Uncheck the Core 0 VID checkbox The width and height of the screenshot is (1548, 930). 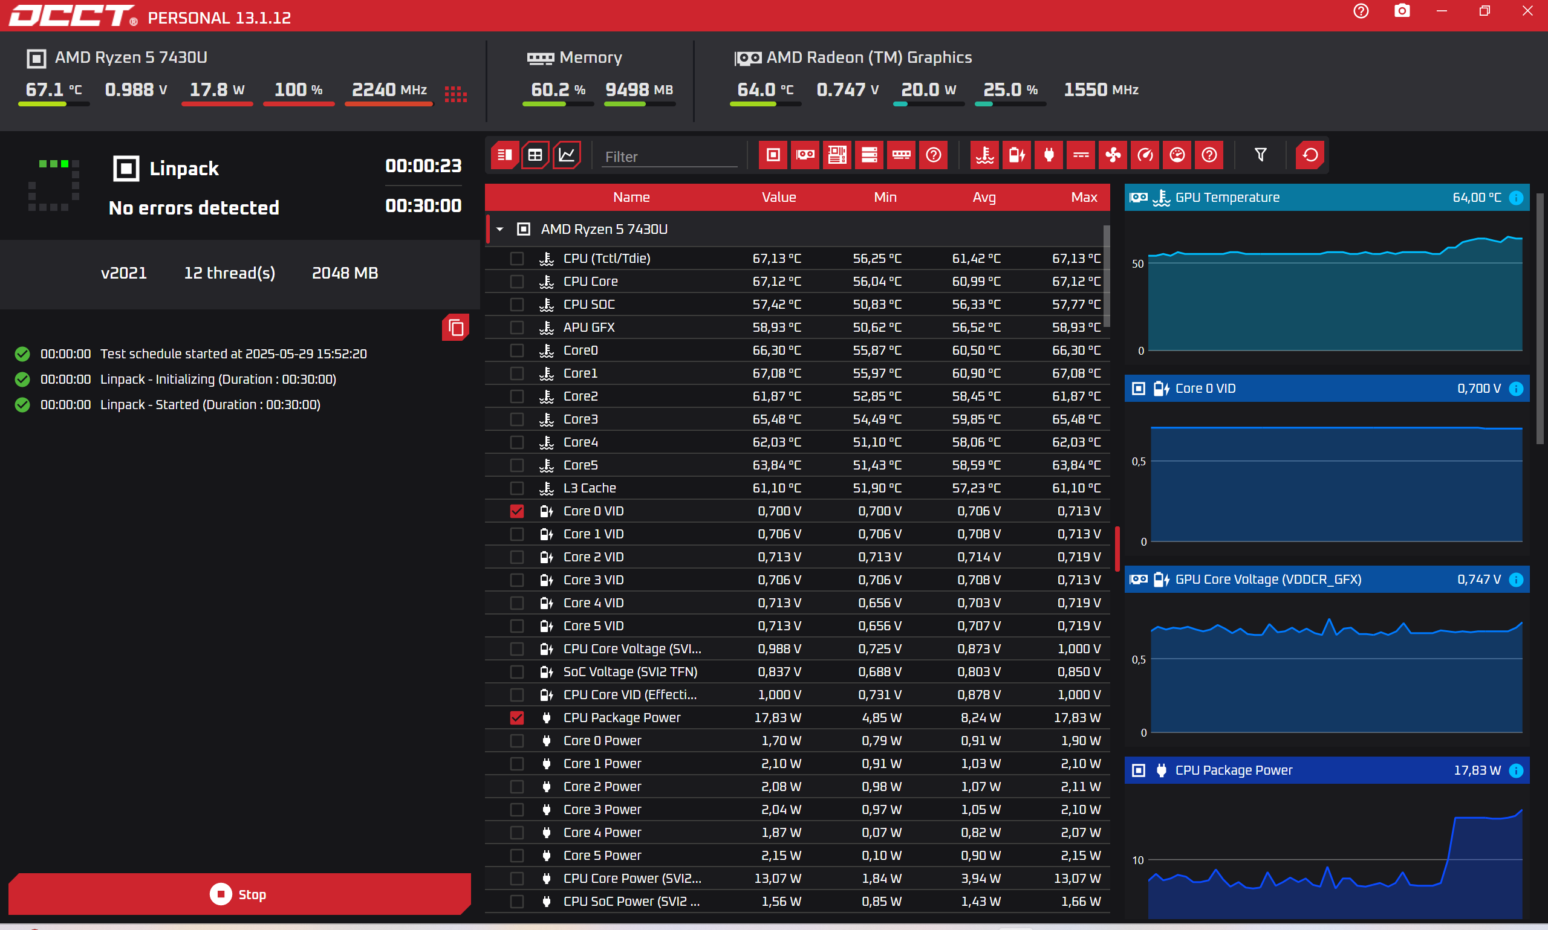(x=516, y=511)
